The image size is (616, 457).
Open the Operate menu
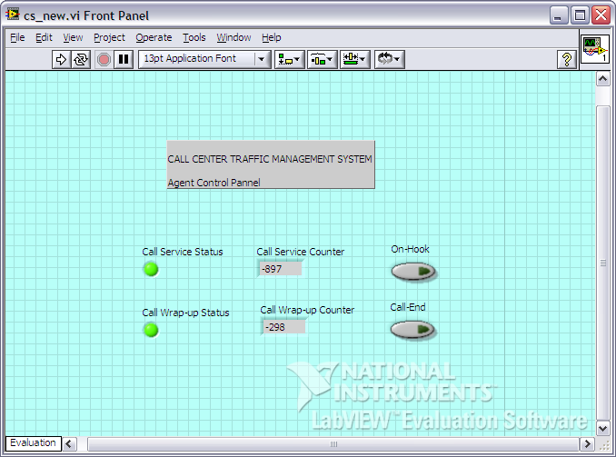(x=154, y=37)
